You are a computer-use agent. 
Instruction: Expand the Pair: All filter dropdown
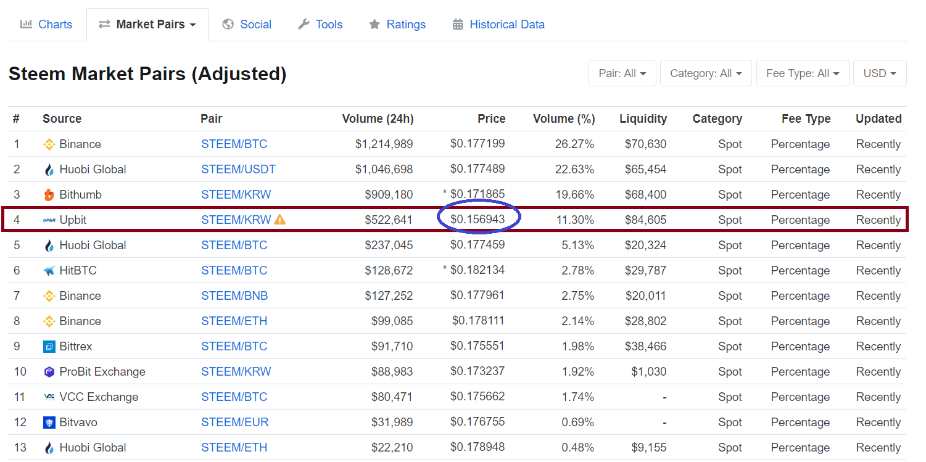pyautogui.click(x=622, y=73)
